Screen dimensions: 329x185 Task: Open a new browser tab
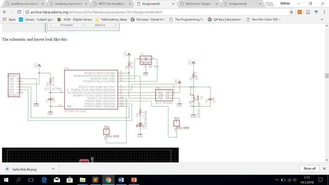click(270, 4)
